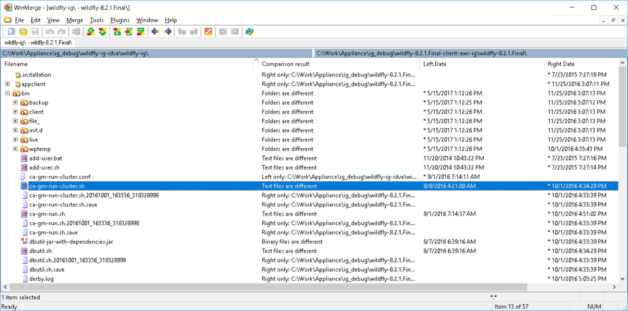Collapse the bin folder

tap(7, 93)
